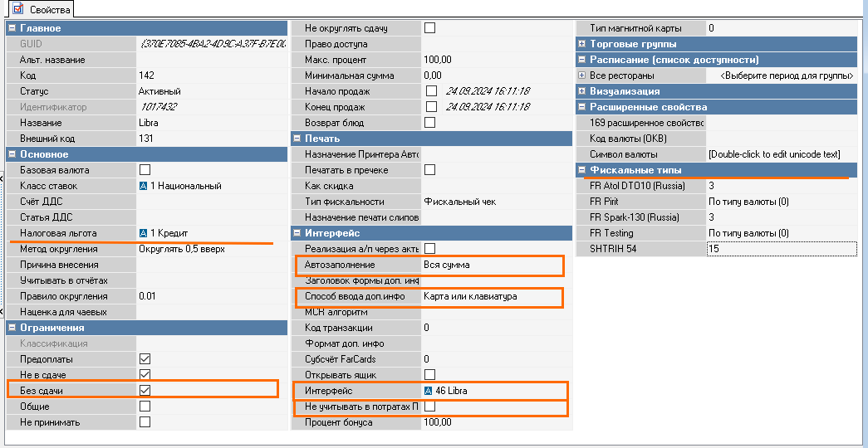868x448 pixels.
Task: Tick the Не округлять сдачу checkbox
Action: tap(429, 28)
